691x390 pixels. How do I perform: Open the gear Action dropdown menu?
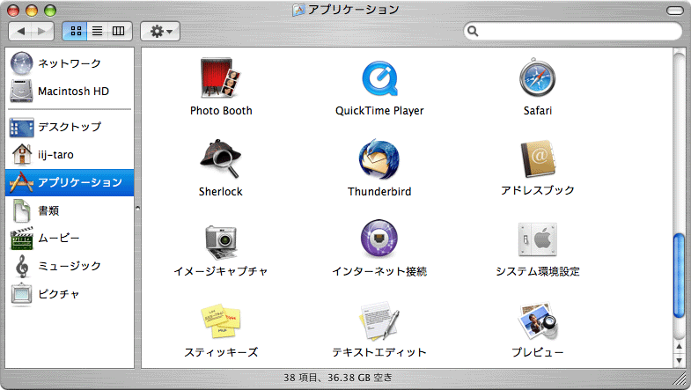tap(160, 31)
